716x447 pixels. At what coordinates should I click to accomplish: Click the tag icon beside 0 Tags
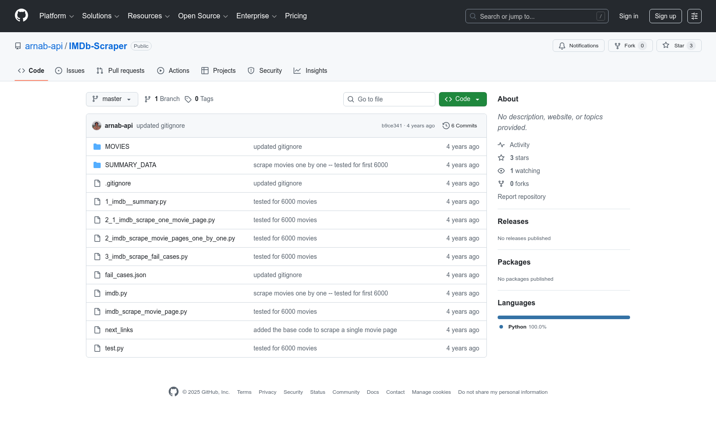[188, 99]
